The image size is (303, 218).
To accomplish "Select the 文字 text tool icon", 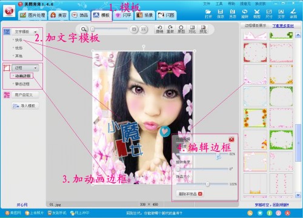I will click(x=281, y=14).
